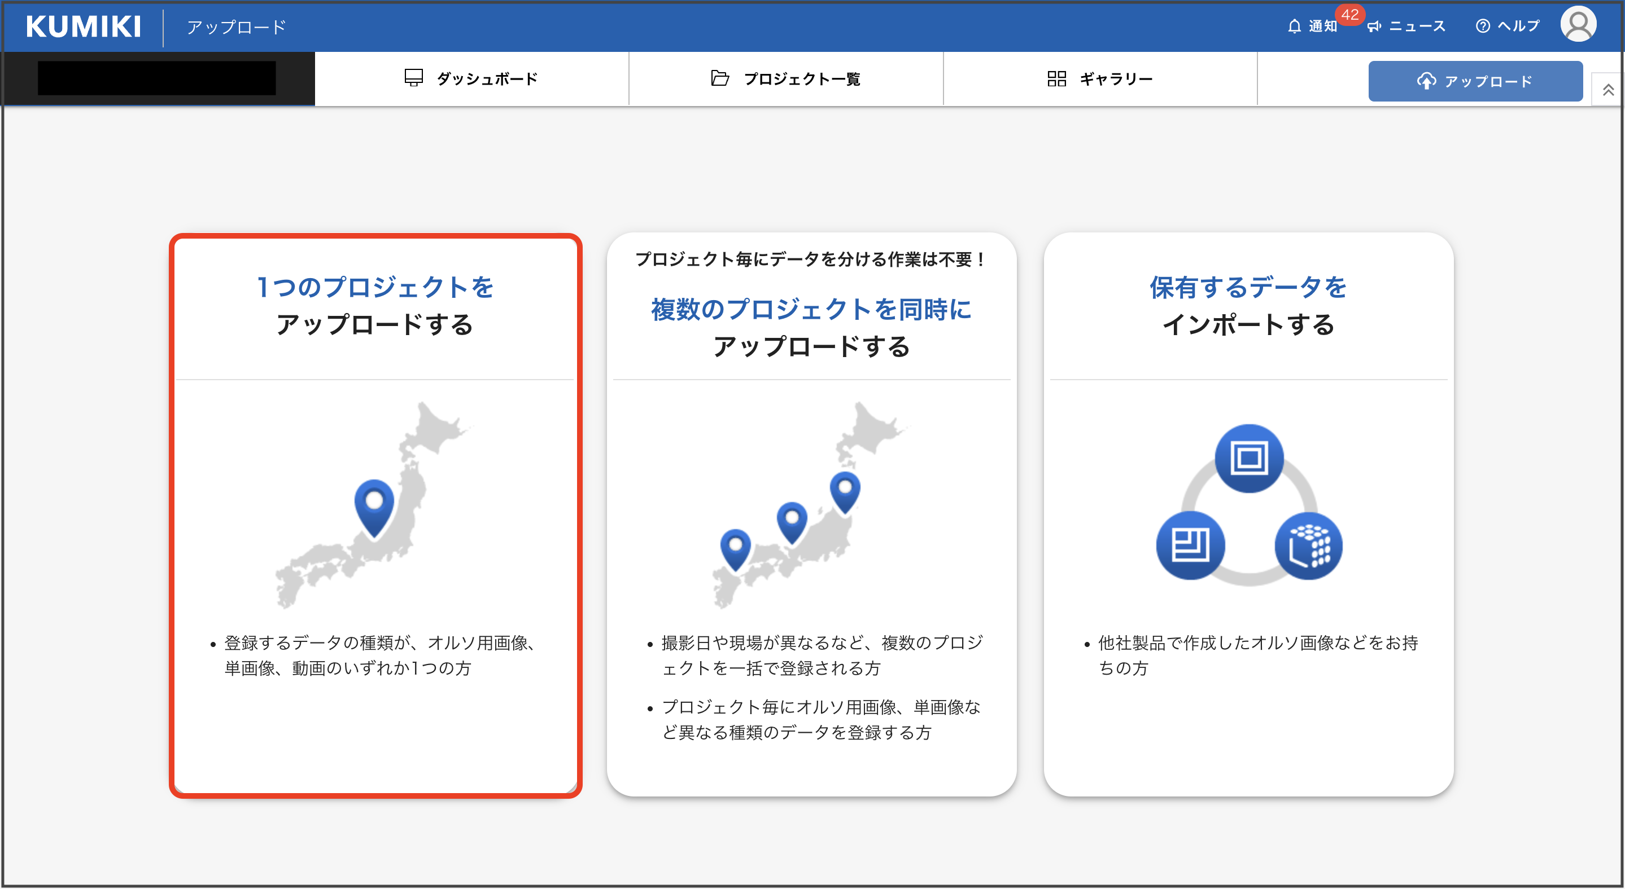
Task: Open the ダッシュボード tab
Action: pyautogui.click(x=471, y=79)
